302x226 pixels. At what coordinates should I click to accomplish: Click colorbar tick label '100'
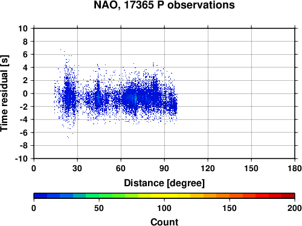(164, 208)
